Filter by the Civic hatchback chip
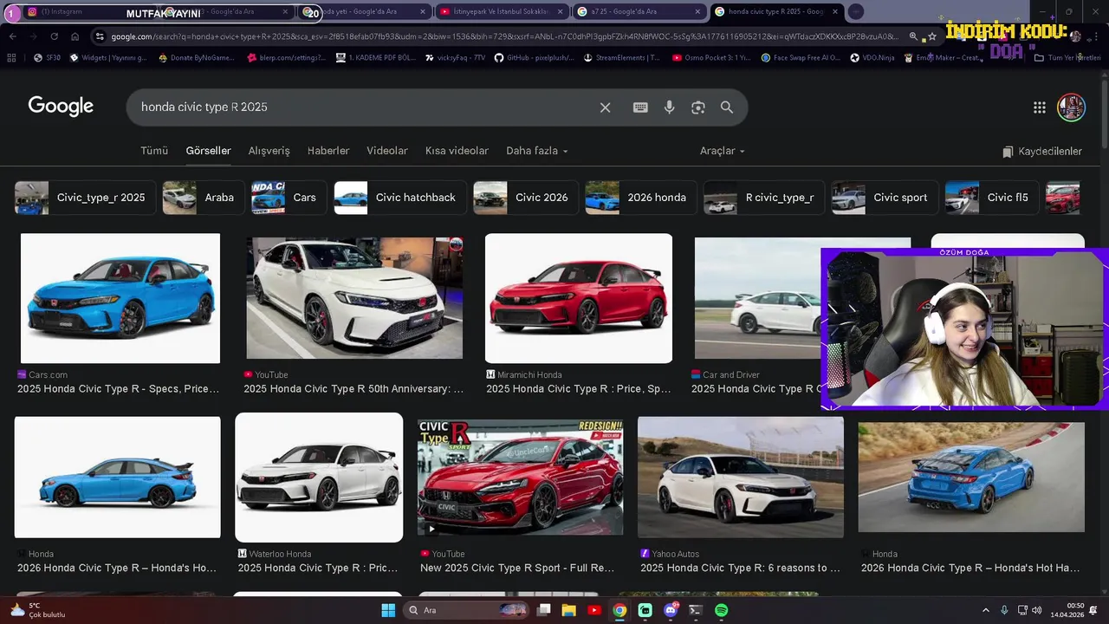1109x624 pixels. pyautogui.click(x=400, y=198)
